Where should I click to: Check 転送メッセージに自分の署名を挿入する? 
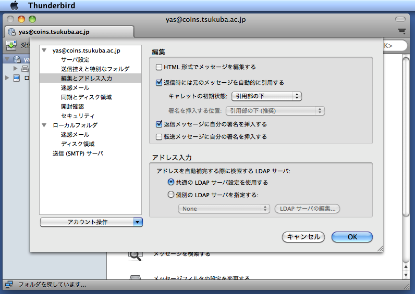pos(159,136)
